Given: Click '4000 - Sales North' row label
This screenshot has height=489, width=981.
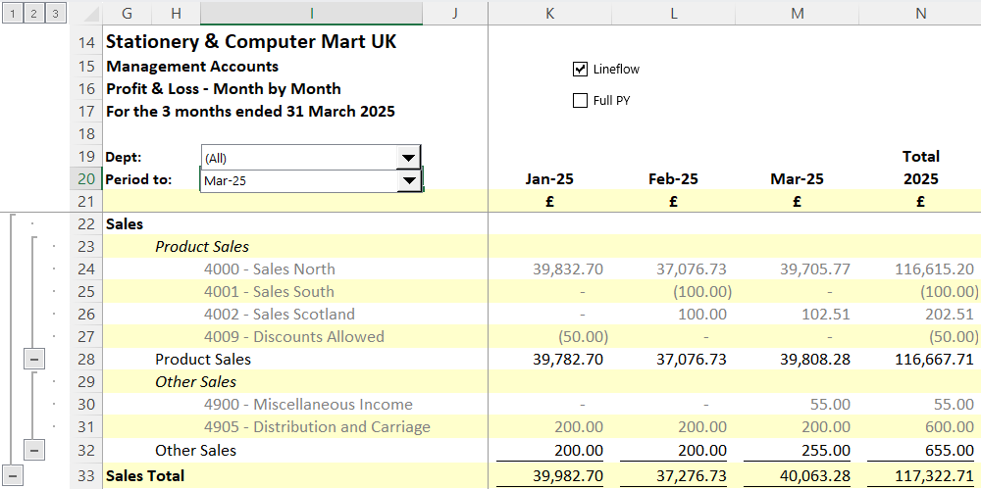Looking at the screenshot, I should (x=269, y=269).
